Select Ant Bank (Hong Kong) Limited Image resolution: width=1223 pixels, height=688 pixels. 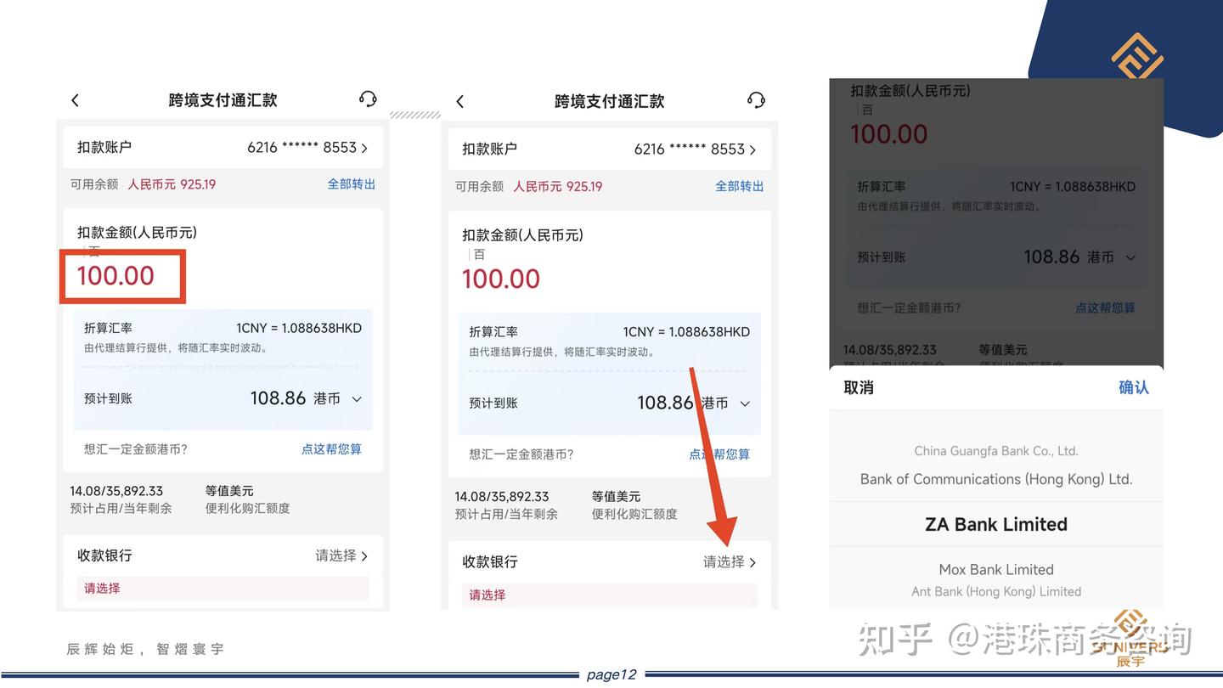(995, 592)
